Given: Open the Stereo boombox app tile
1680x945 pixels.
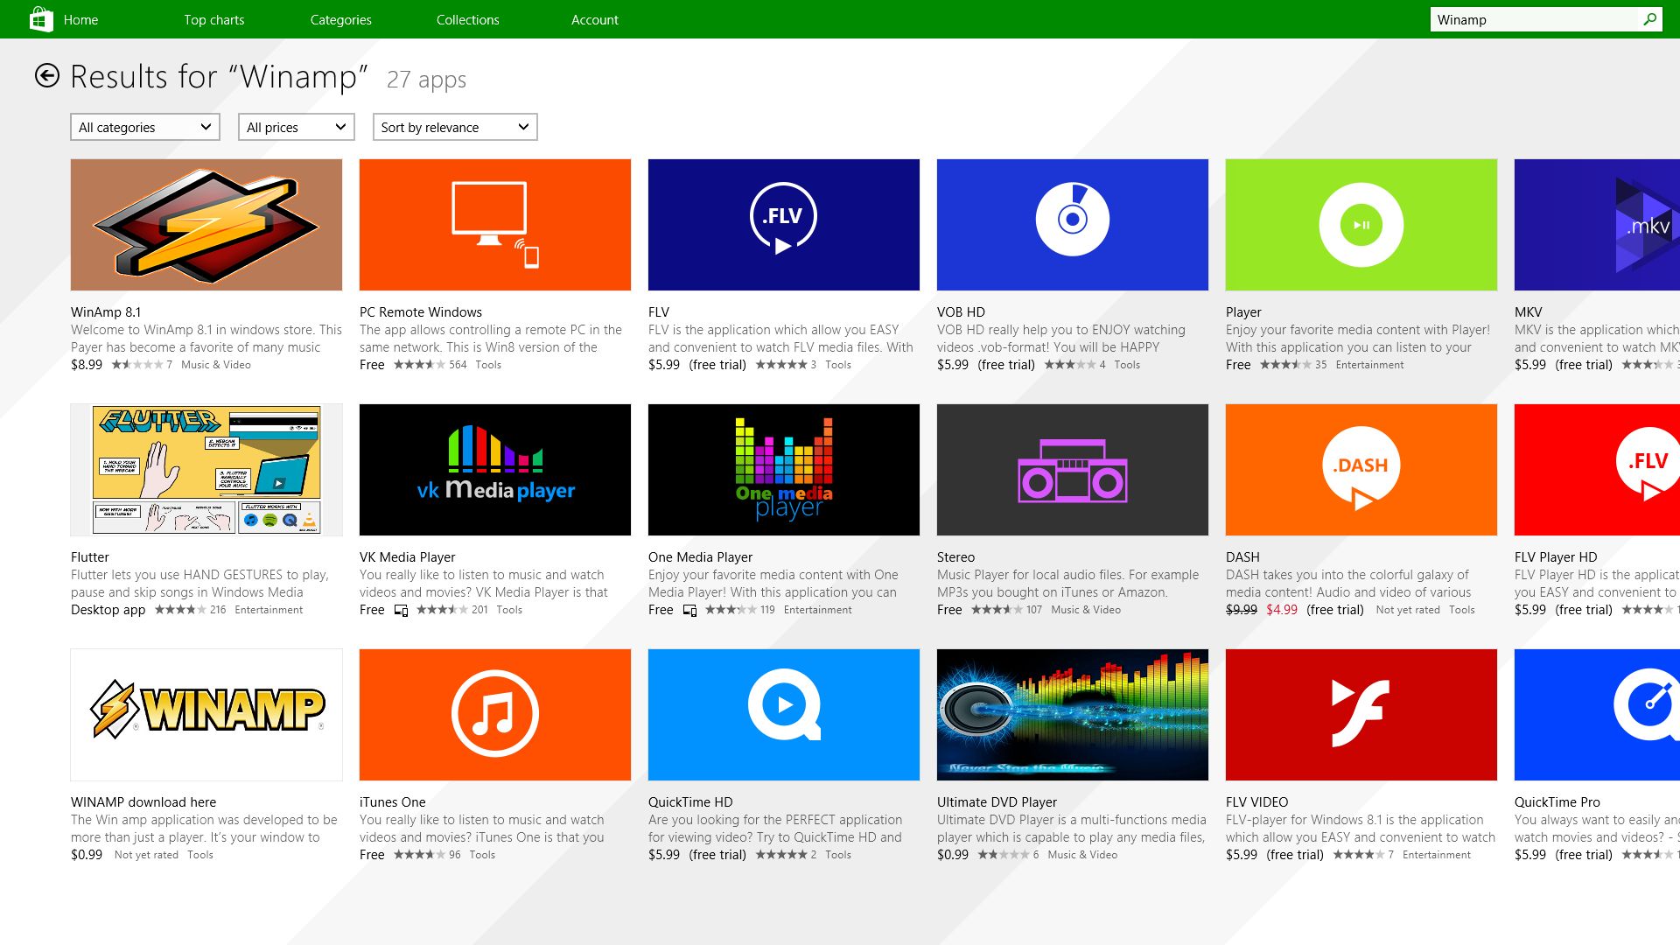Looking at the screenshot, I should [1072, 470].
